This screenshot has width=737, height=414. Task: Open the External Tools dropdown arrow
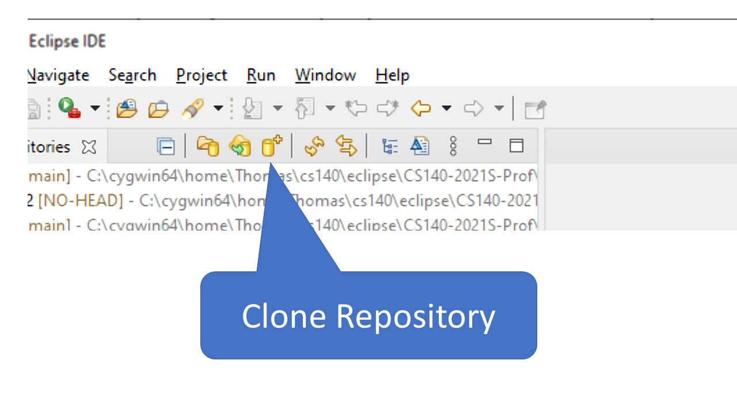point(94,108)
